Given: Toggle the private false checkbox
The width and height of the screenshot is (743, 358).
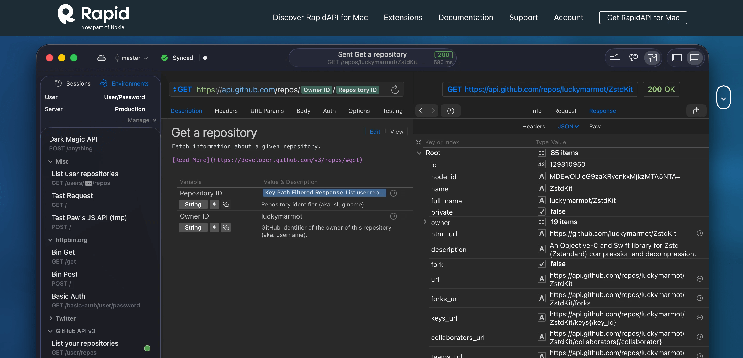Looking at the screenshot, I should (x=542, y=211).
